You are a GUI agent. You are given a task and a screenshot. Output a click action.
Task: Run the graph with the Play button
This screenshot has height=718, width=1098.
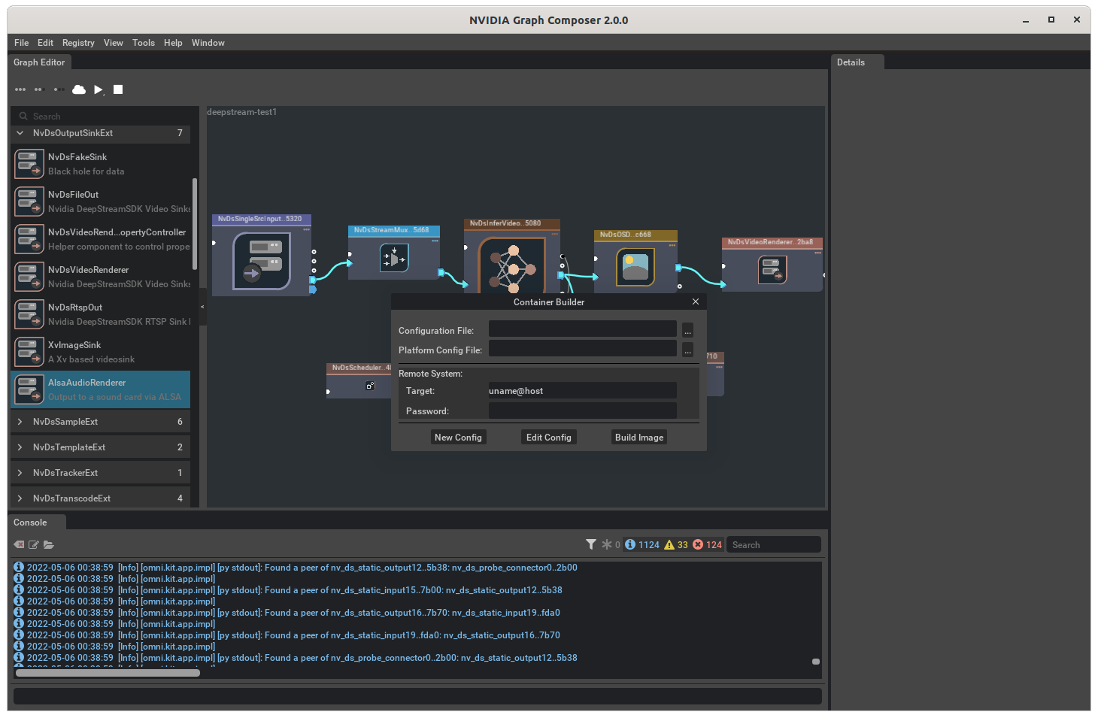click(99, 89)
